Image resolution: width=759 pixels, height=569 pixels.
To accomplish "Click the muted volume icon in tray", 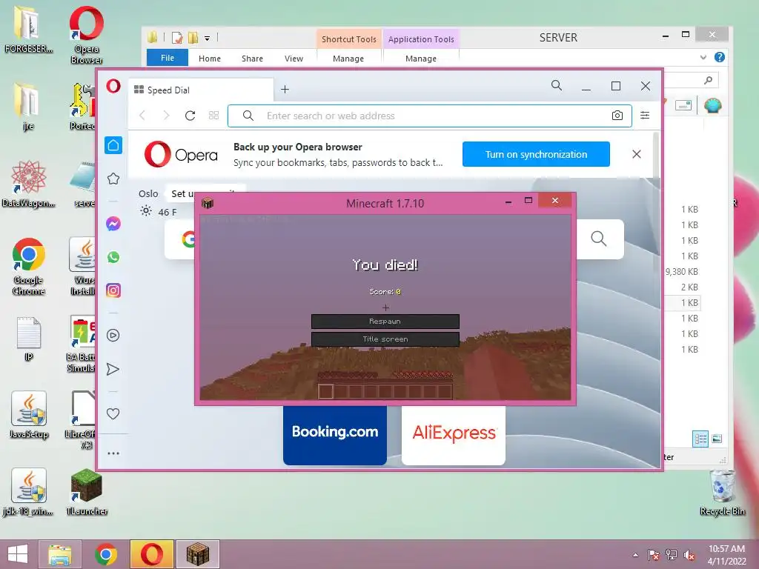I will [689, 556].
